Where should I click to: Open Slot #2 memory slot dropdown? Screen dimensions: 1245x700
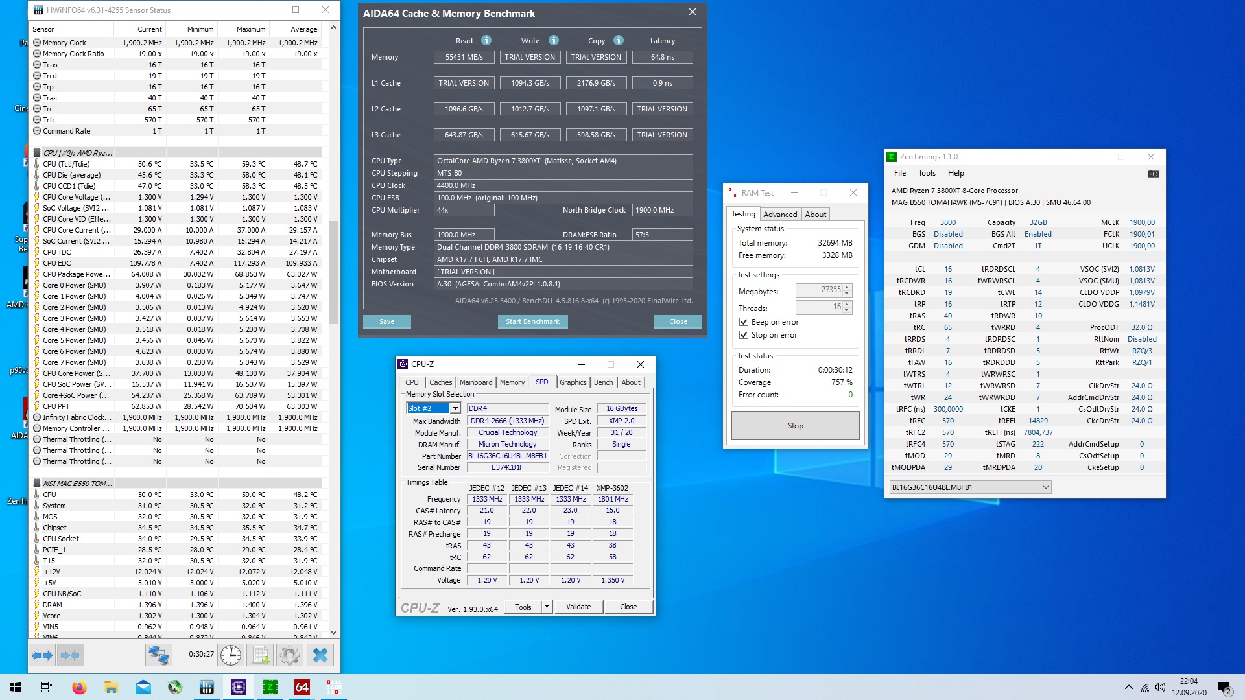tap(455, 408)
